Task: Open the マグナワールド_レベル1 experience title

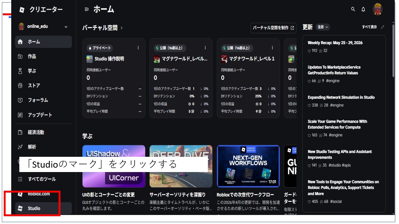Action: (x=252, y=59)
